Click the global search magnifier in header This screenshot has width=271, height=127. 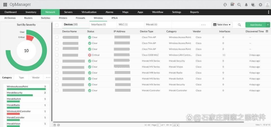239,5
